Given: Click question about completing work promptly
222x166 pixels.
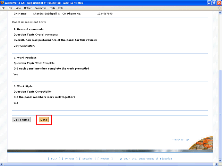Looking at the screenshot, I should click(51, 68).
